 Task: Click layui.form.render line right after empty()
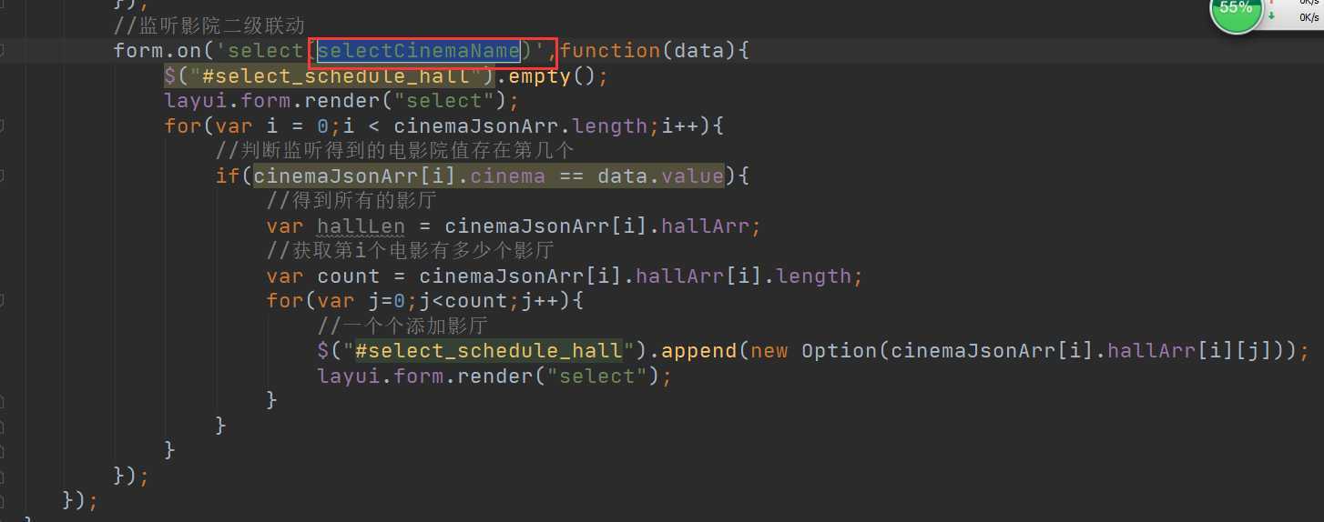click(x=342, y=100)
